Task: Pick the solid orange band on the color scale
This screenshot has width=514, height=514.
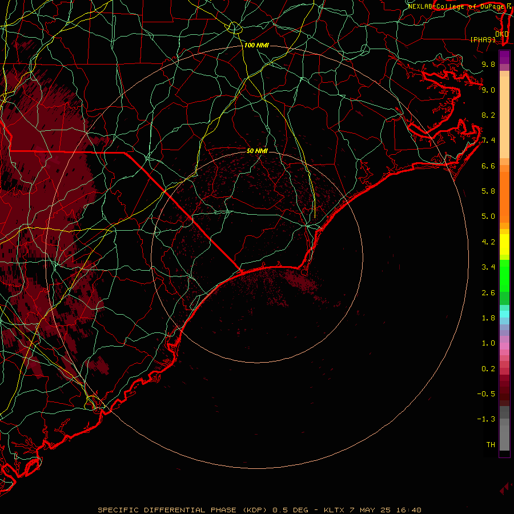Action: click(504, 198)
